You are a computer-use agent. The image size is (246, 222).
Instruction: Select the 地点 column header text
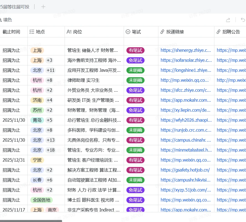40,32
